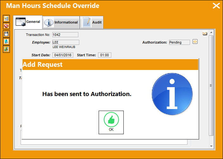Open the Informational tab
The image size is (223, 159).
(x=61, y=22)
